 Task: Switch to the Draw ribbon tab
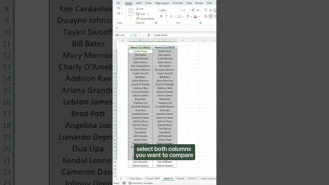click(x=149, y=3)
